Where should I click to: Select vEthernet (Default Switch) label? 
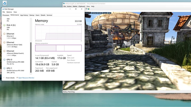click(x=15, y=53)
